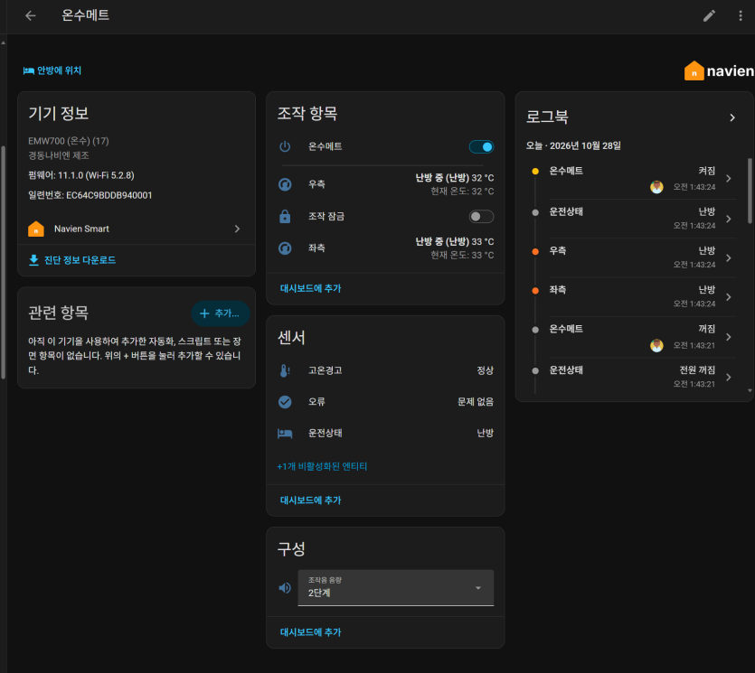Click the bed icon next to 안방에 위치
This screenshot has width=755, height=673.
click(28, 70)
